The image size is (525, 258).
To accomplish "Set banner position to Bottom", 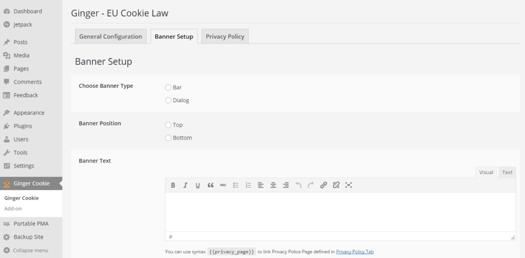I will click(x=168, y=138).
